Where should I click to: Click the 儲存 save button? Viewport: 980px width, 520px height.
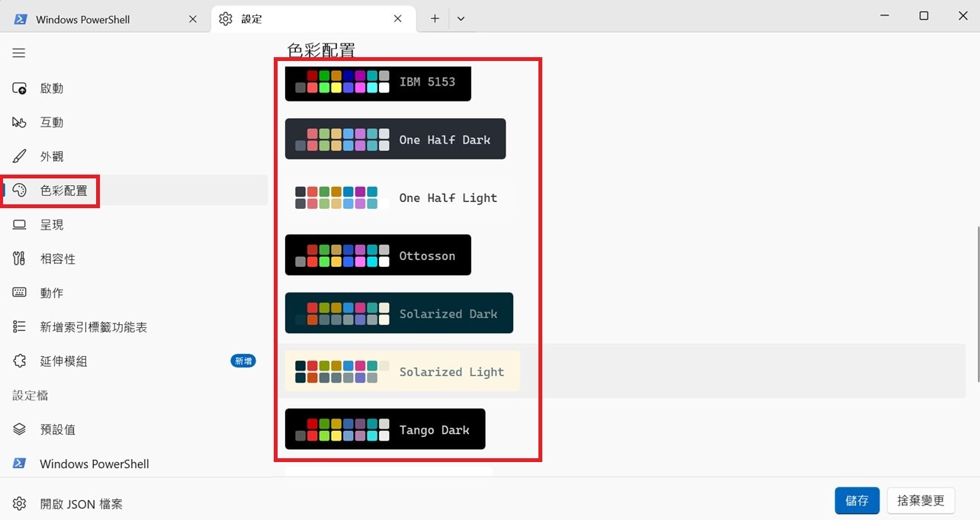(857, 501)
